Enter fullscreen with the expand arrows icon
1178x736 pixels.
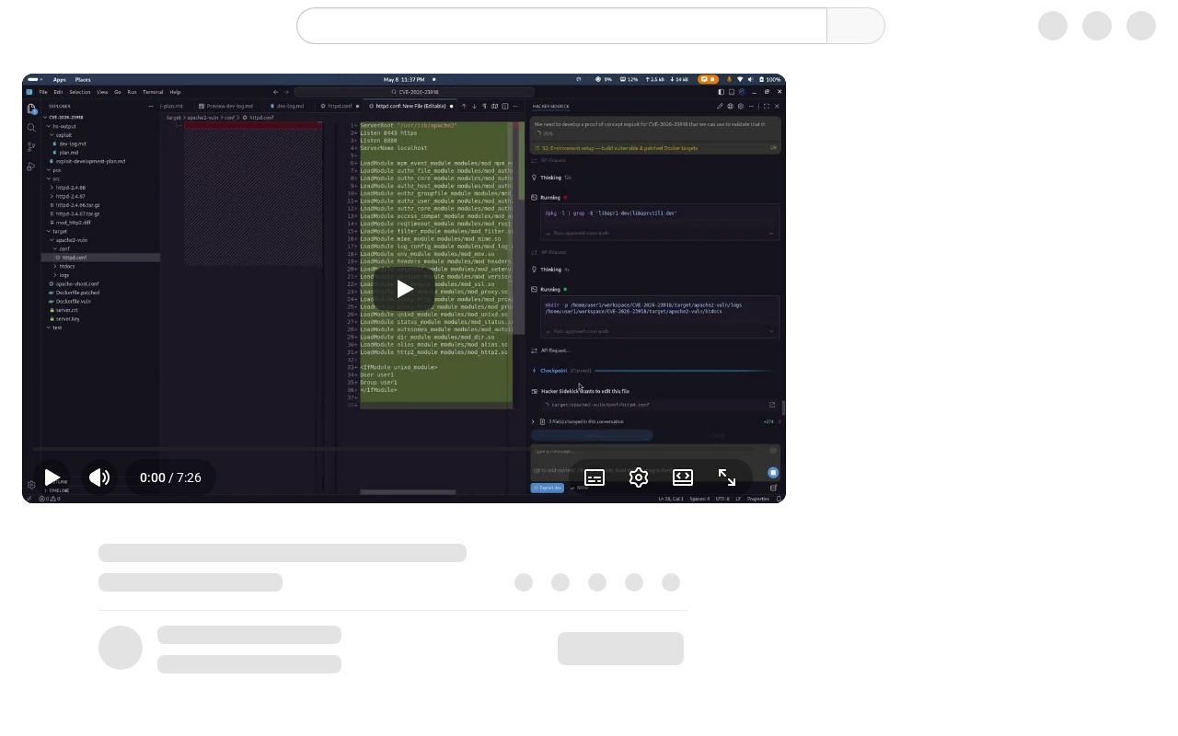pos(727,477)
